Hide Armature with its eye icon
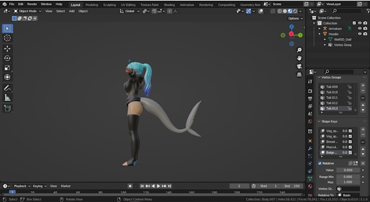The image size is (370, 202). (x=360, y=28)
